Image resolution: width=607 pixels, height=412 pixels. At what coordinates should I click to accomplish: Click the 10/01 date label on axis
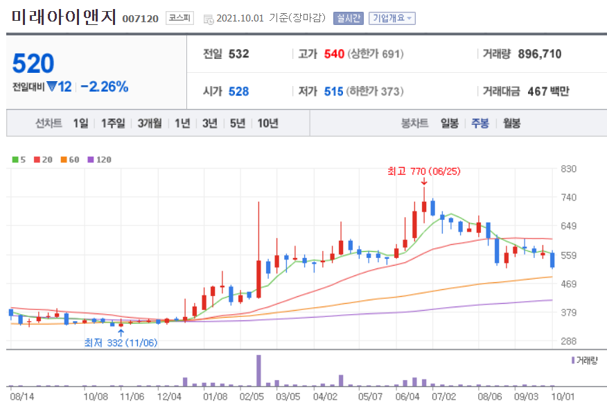coord(563,397)
